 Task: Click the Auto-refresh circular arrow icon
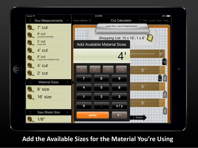coord(90,21)
